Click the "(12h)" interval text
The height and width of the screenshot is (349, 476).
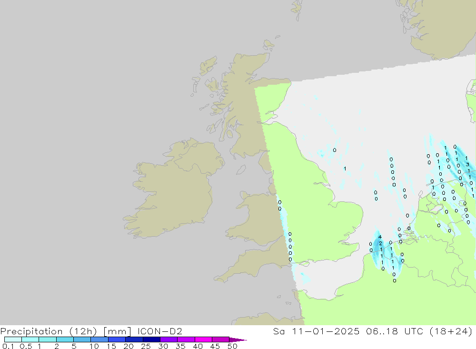pyautogui.click(x=83, y=331)
